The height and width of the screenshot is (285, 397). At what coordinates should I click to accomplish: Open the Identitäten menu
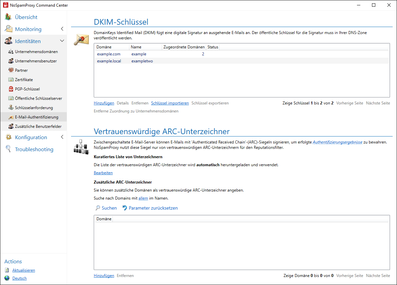[x=28, y=41]
